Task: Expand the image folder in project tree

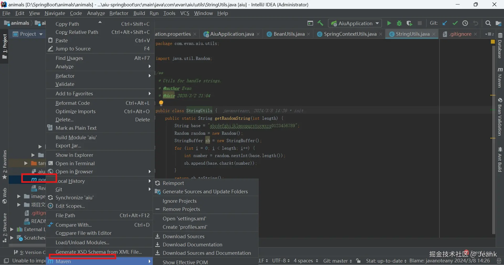Action: coord(19,196)
